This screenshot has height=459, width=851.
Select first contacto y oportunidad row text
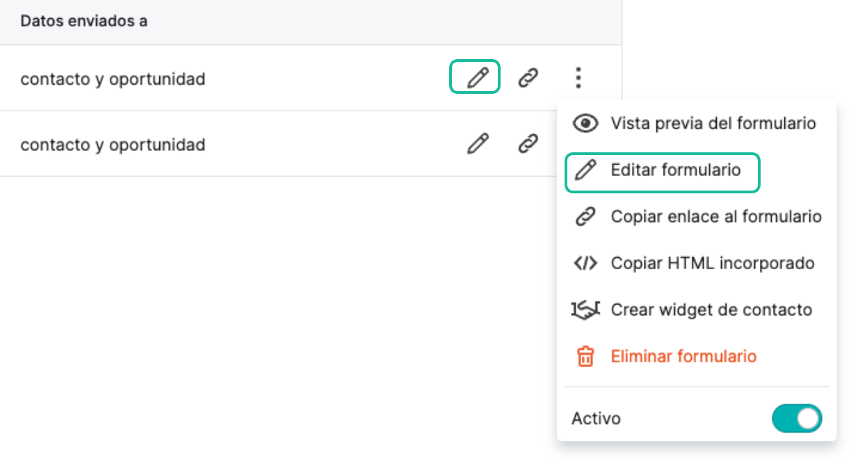tap(113, 79)
